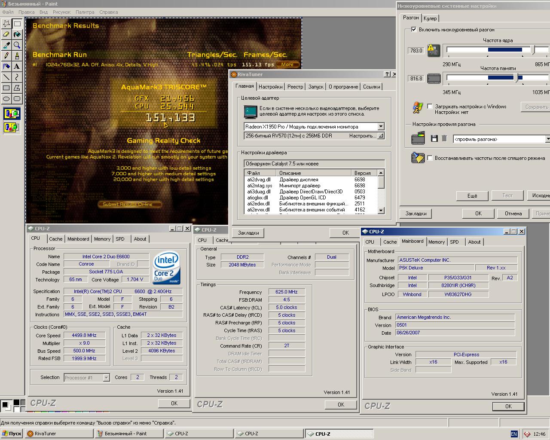The height and width of the screenshot is (440, 550).
Task: Activate the Magnifier tool in Paint
Action: point(17,45)
